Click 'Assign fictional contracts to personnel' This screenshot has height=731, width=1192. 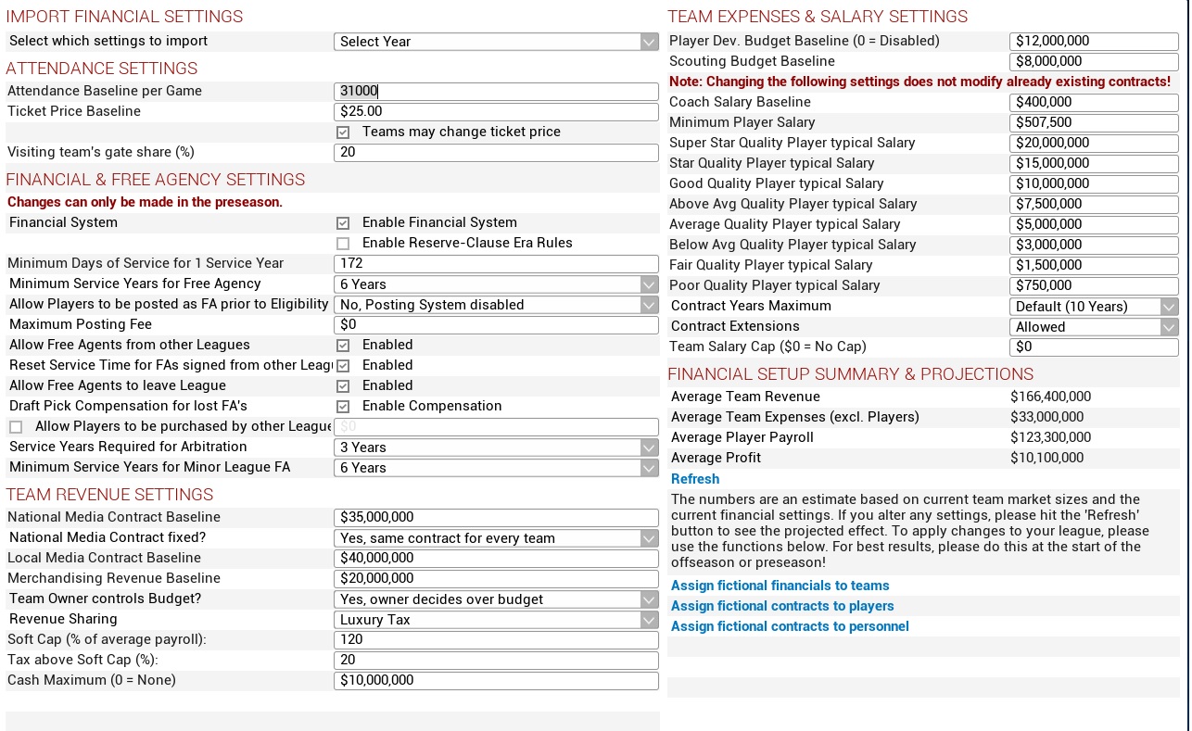[x=790, y=626]
